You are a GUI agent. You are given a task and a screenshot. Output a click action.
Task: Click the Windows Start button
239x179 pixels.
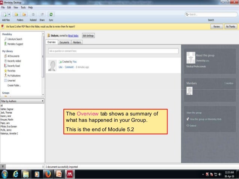[4, 174]
